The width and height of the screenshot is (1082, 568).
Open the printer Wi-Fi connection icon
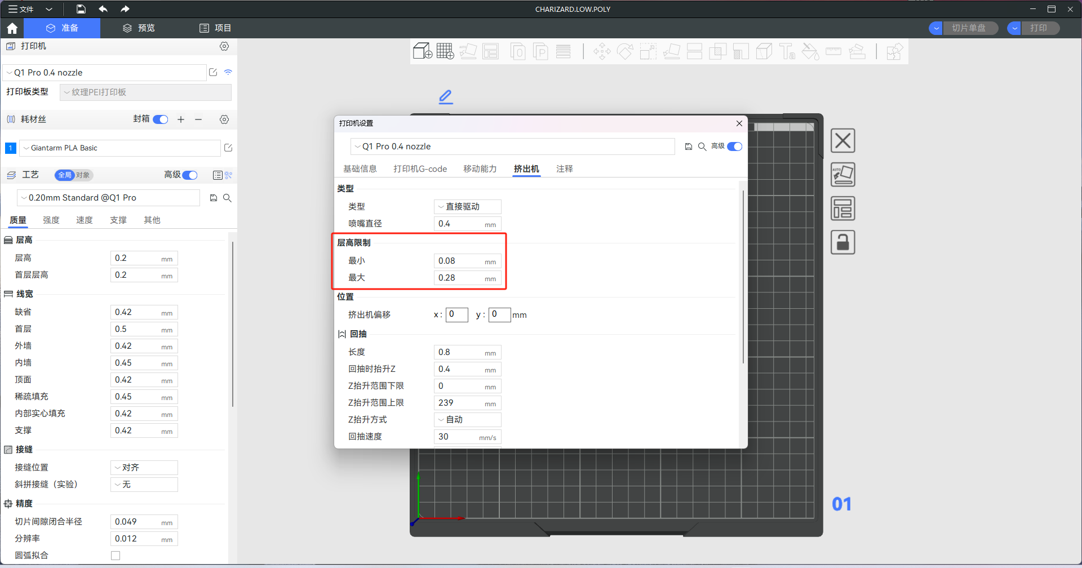[x=228, y=72]
